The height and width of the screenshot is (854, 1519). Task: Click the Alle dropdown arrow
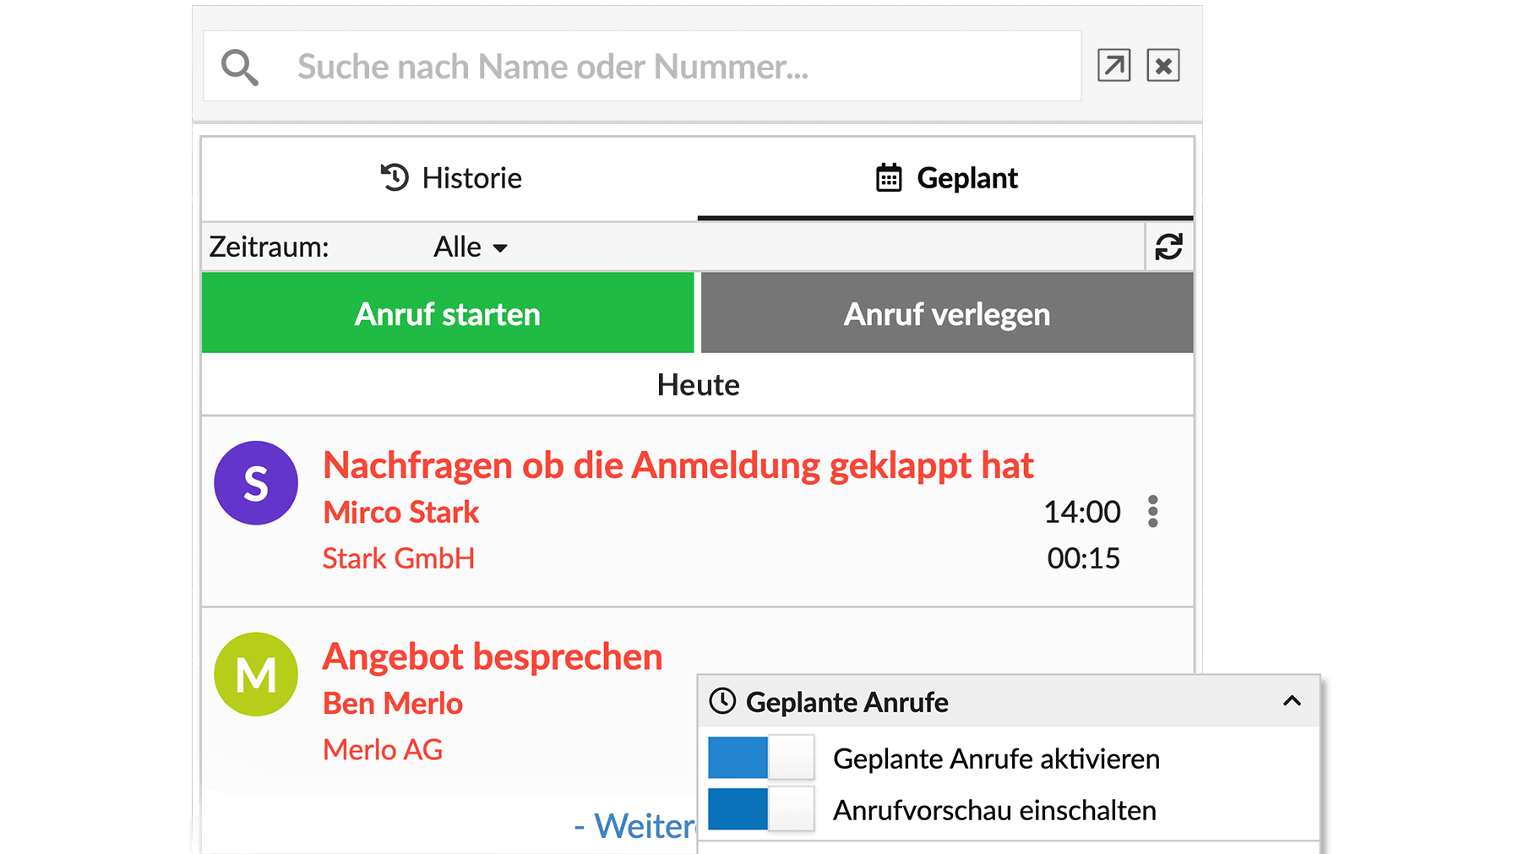tap(502, 248)
